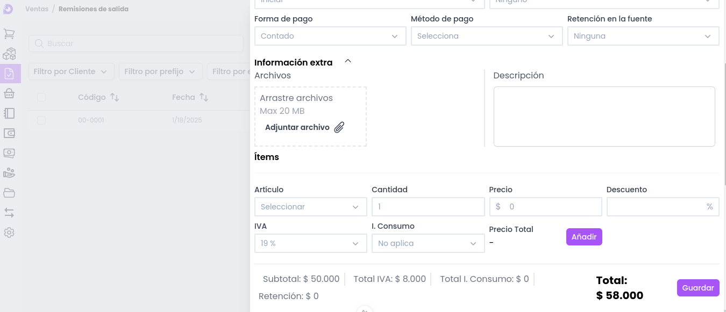Click the Ventas breadcrumb link
Viewport: 726px width, 312px height.
(37, 9)
